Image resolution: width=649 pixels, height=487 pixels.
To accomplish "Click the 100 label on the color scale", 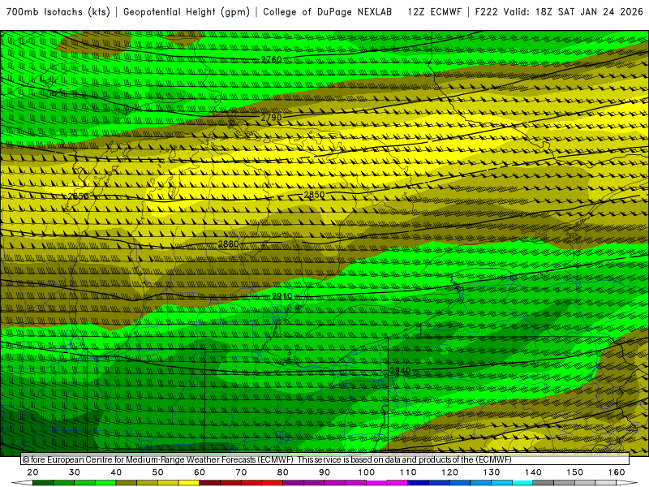I will (367, 472).
